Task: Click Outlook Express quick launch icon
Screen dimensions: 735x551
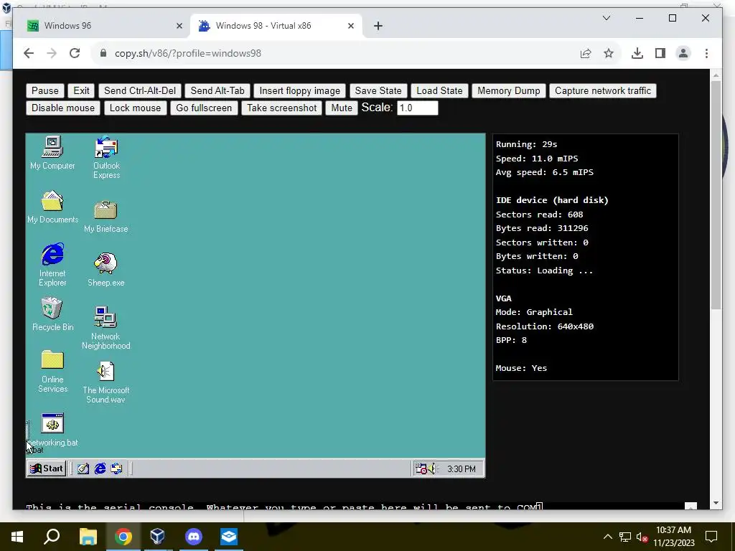Action: point(116,468)
